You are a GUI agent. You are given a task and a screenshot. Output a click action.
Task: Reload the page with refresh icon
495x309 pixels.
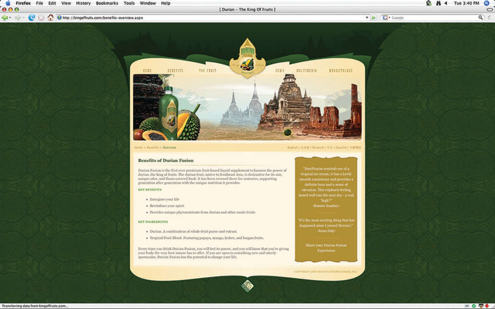tap(31, 18)
